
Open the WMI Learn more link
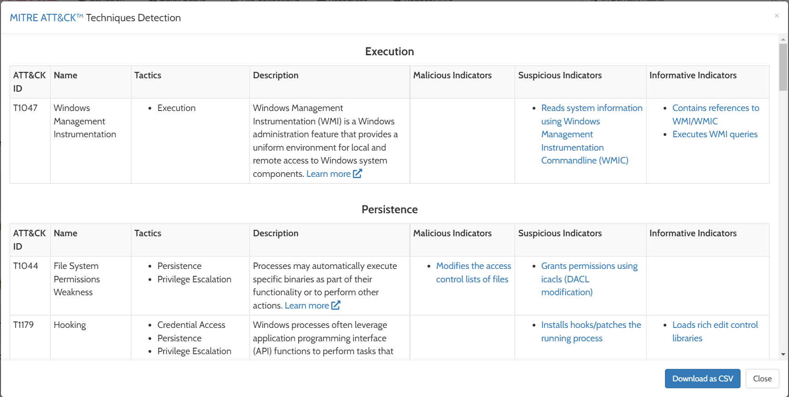click(x=328, y=174)
